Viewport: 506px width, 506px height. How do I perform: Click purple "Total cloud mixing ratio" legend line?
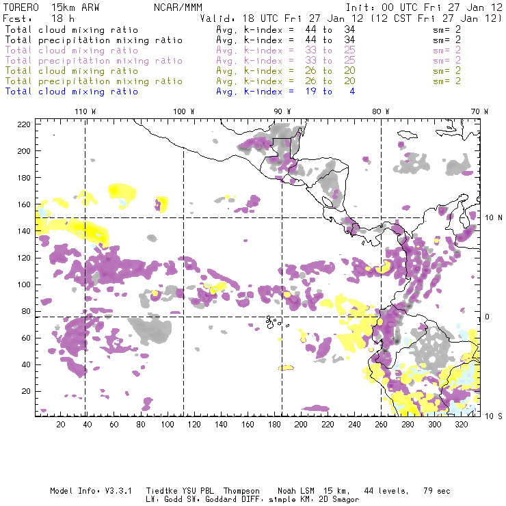pyautogui.click(x=72, y=51)
